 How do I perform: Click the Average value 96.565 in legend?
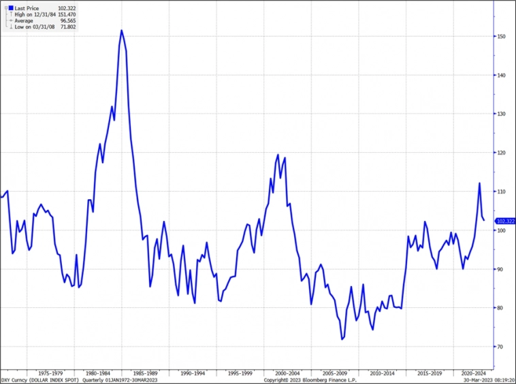(x=66, y=20)
